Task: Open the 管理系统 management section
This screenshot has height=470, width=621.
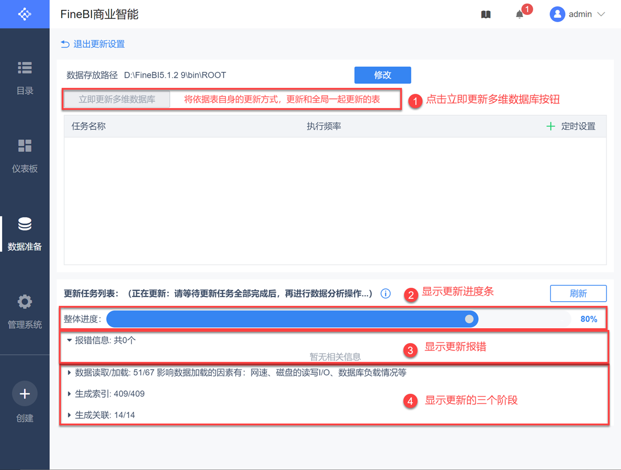Action: (25, 312)
